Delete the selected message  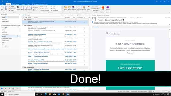[18, 8]
